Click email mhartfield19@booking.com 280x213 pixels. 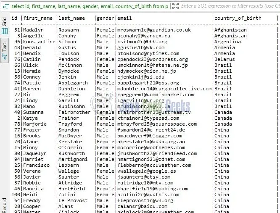pos(153,189)
